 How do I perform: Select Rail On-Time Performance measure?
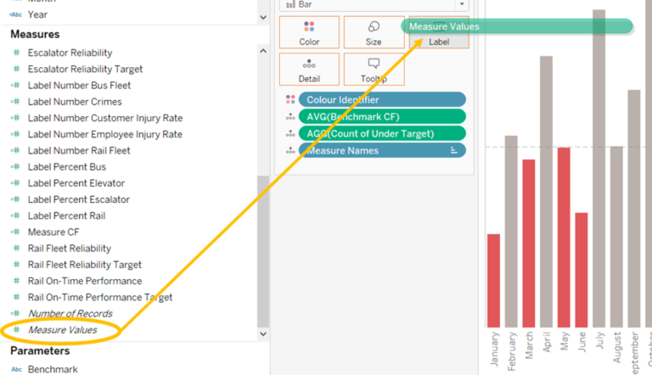[x=84, y=281]
